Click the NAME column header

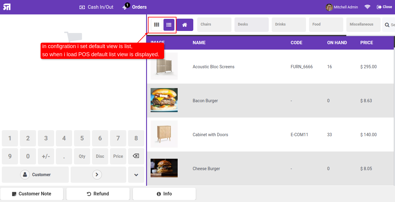coord(199,43)
